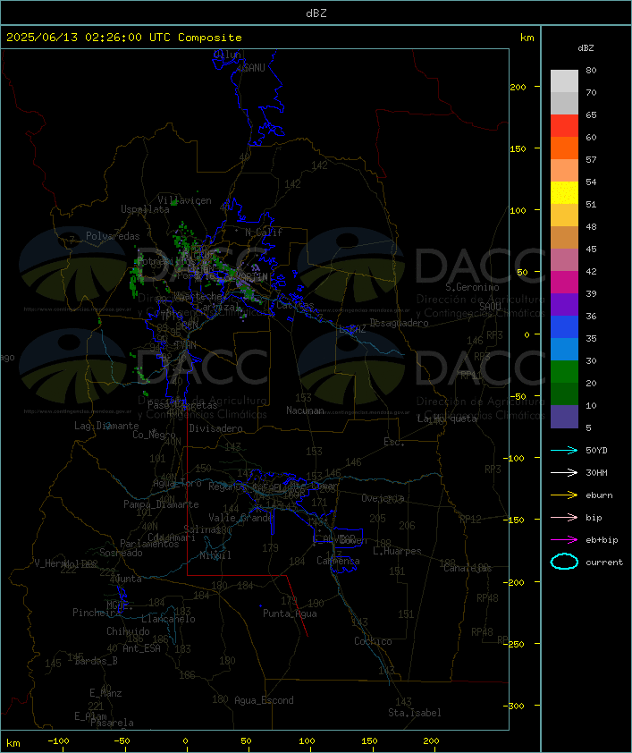Click the '30HM' legend label
632x753 pixels.
point(596,472)
